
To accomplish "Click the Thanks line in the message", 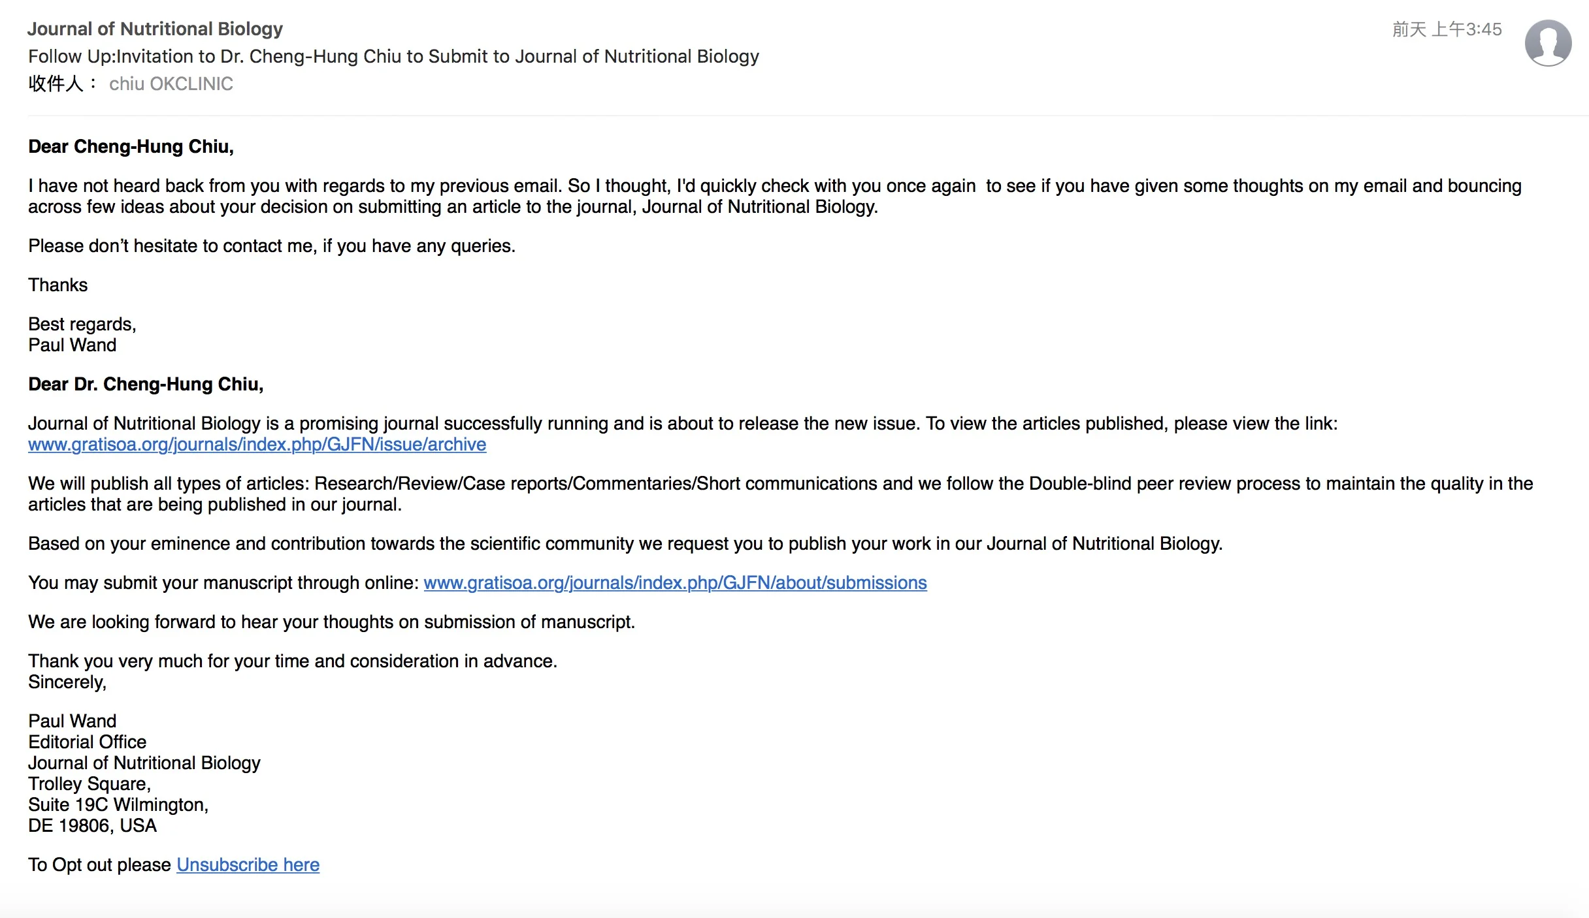I will coord(57,285).
